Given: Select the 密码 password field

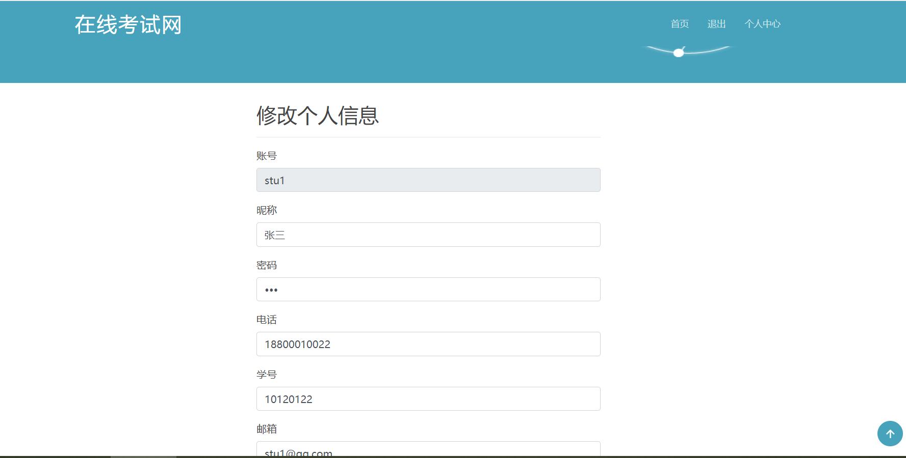Looking at the screenshot, I should 428,289.
